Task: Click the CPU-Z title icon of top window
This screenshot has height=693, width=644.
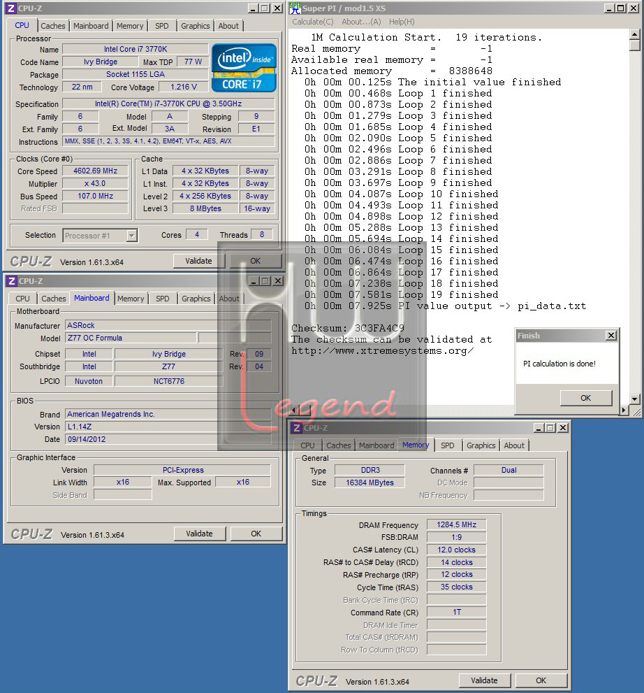Action: (11, 8)
